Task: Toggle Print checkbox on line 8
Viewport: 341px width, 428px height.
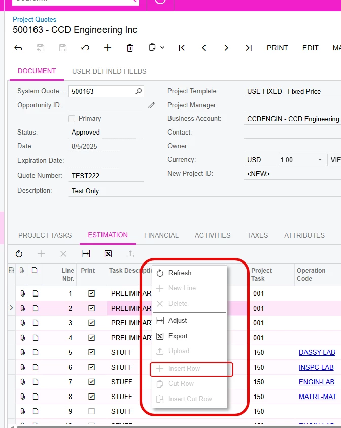Action: click(92, 397)
